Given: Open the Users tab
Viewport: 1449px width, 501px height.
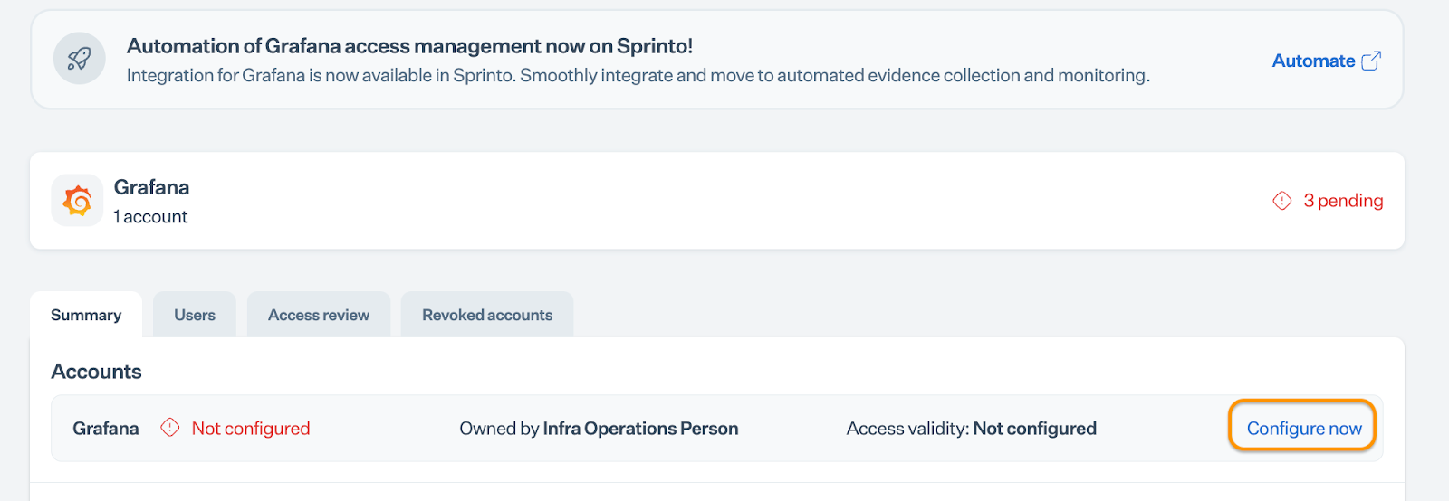Looking at the screenshot, I should [x=195, y=315].
